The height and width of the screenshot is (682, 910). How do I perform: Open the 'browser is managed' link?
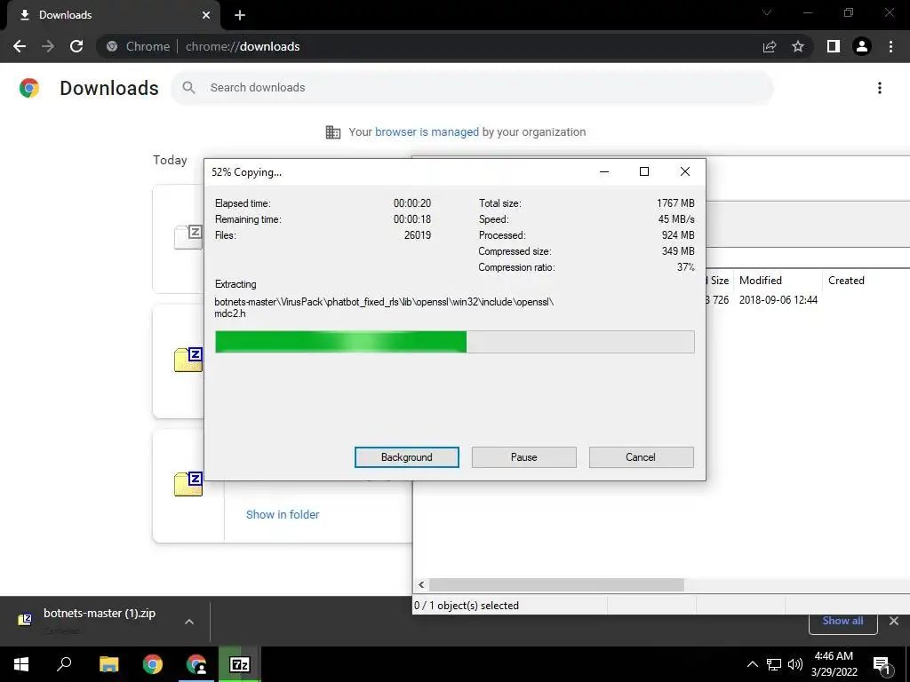[x=427, y=131]
